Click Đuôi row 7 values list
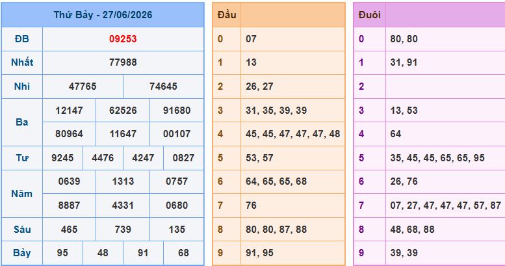The image size is (505, 266). (445, 205)
